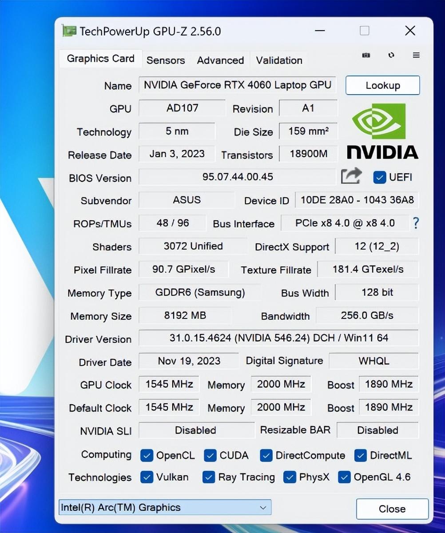This screenshot has width=445, height=533.
Task: Click the Memory Type GDDR6 (Samsung) field
Action: coord(200,292)
